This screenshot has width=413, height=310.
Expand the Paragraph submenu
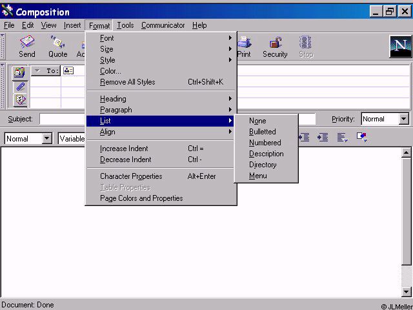coord(161,110)
